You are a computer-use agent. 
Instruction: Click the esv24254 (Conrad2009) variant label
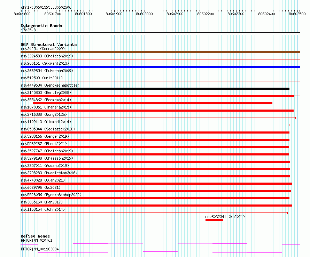[x=43, y=49]
